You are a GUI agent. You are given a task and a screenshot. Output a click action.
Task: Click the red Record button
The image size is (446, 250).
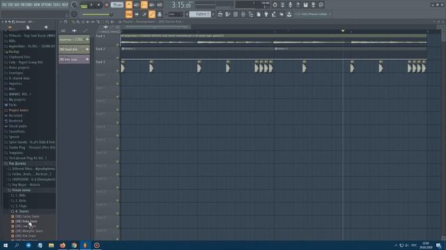tap(107, 5)
